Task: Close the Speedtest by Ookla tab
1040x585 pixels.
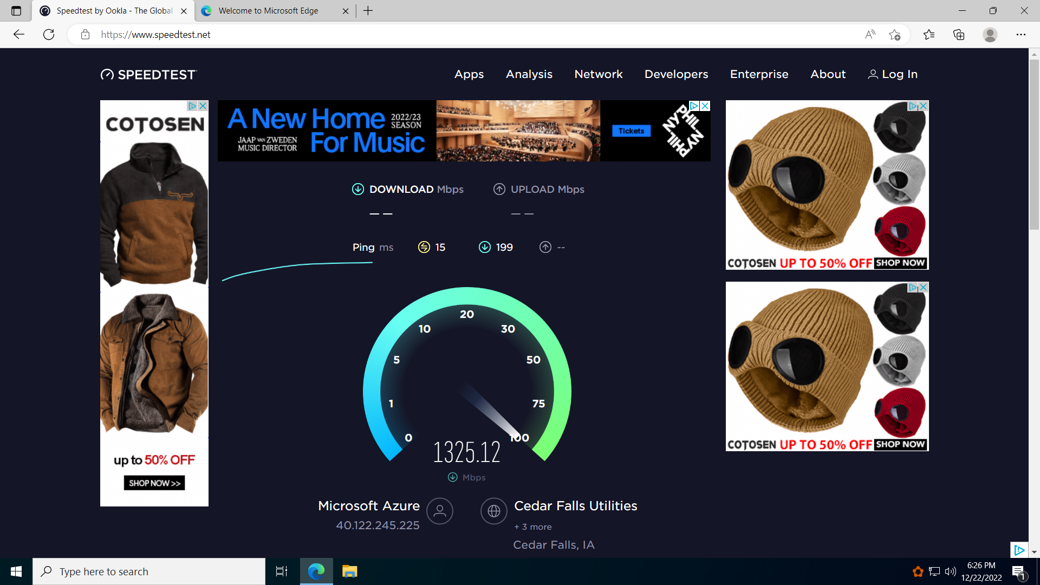Action: pos(184,11)
